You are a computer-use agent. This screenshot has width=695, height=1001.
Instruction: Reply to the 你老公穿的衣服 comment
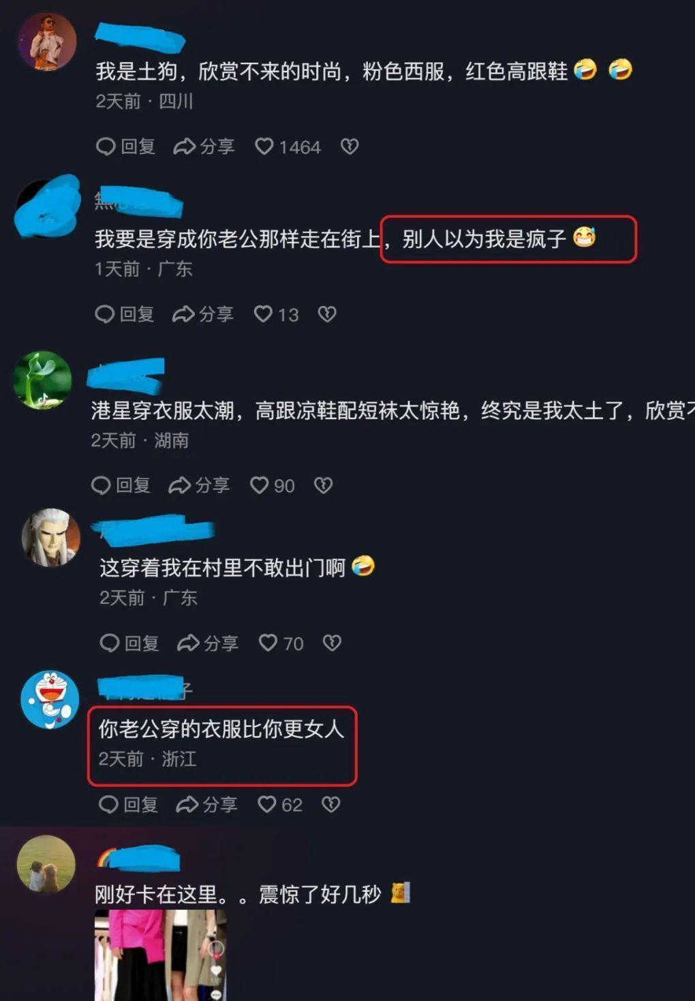(129, 805)
